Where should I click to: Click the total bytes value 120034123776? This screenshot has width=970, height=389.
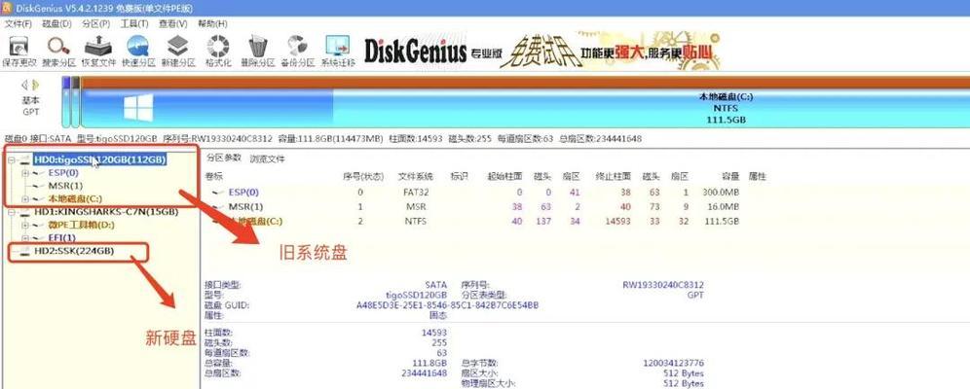coord(674,363)
